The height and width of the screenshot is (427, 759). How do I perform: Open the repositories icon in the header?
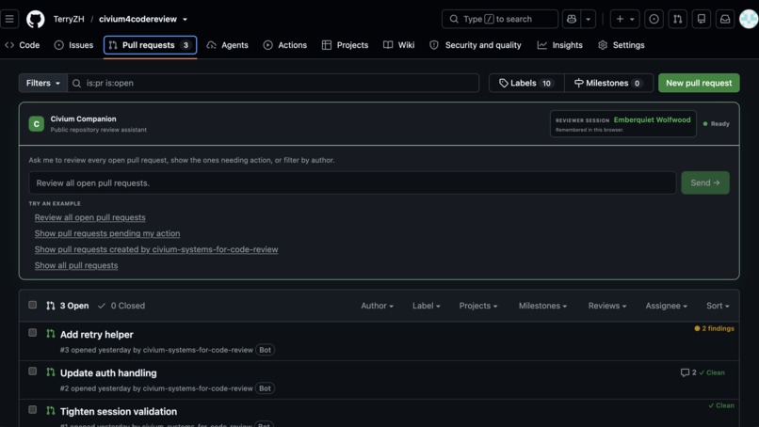(701, 19)
